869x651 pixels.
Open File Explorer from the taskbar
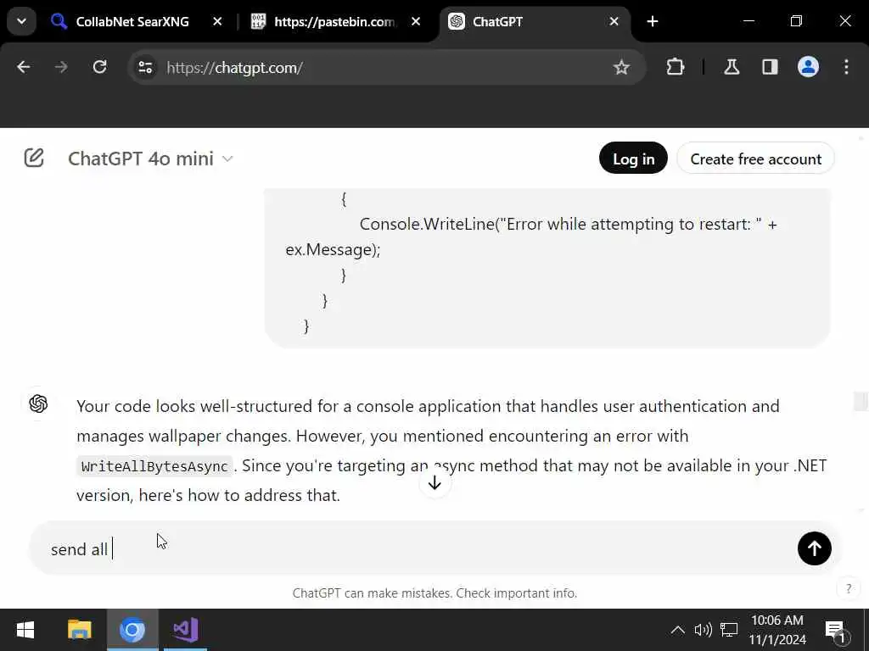[x=79, y=630]
